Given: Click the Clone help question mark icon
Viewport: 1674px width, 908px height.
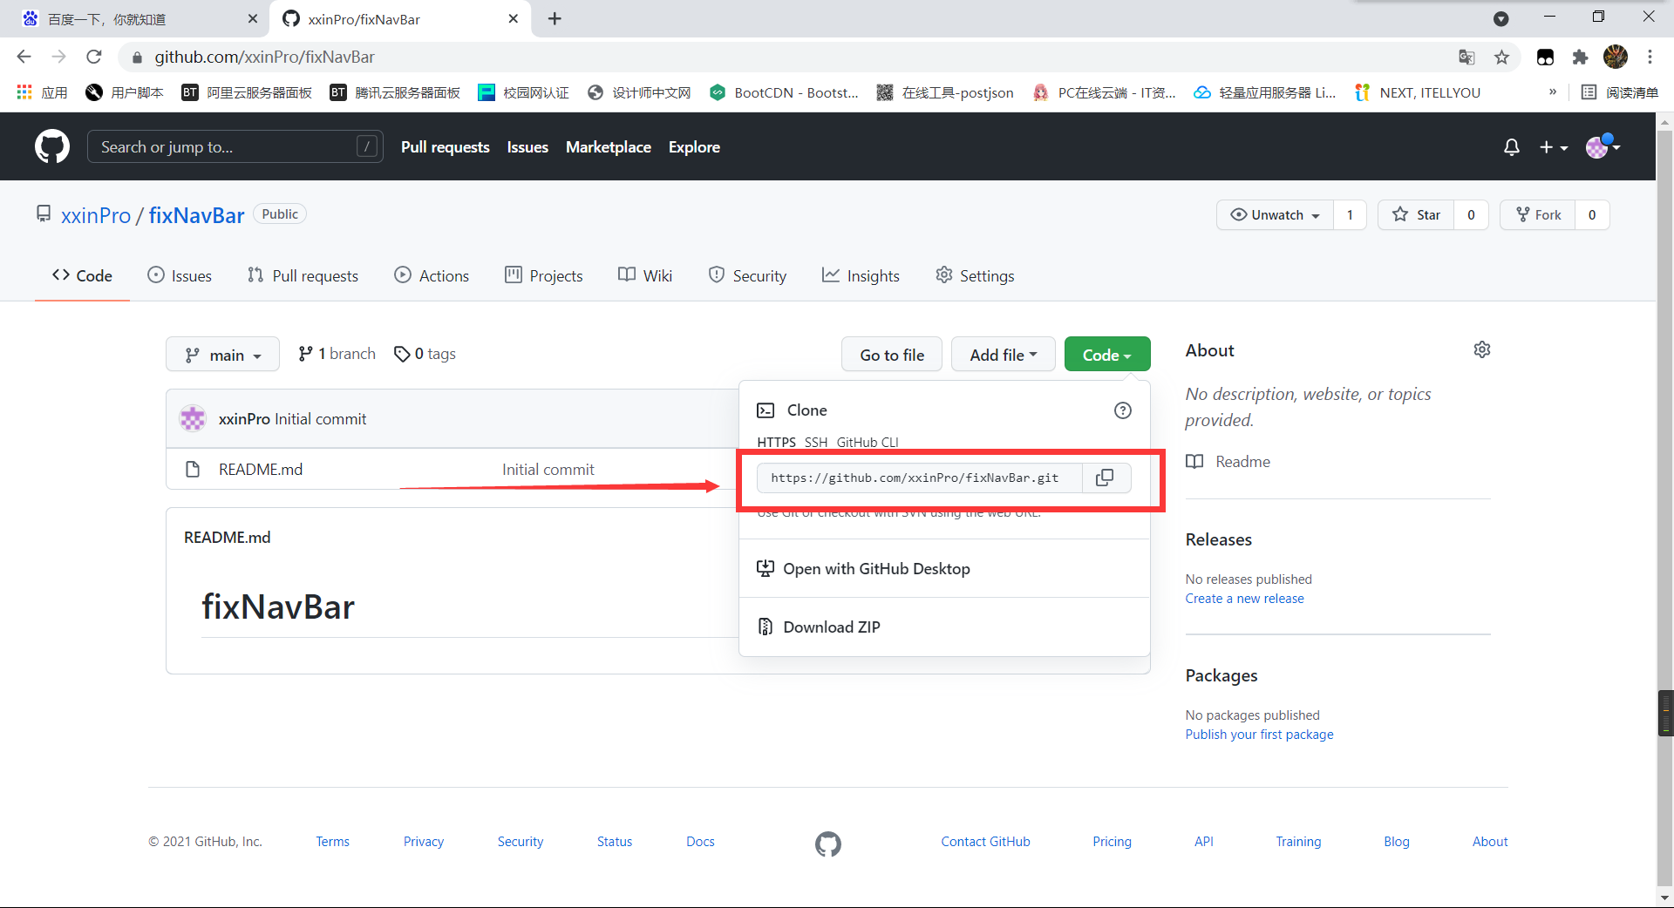Looking at the screenshot, I should [1123, 410].
